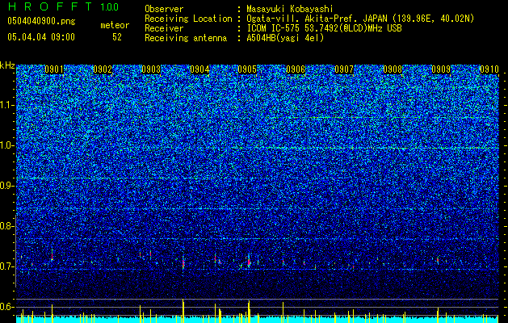The height and width of the screenshot is (323, 508).
Task: Click the meteor label
Action: point(115,25)
